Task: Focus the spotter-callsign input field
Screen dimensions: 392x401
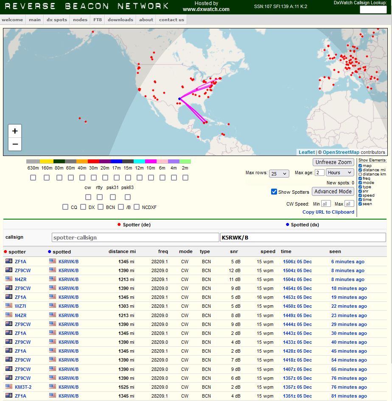Action: point(135,237)
